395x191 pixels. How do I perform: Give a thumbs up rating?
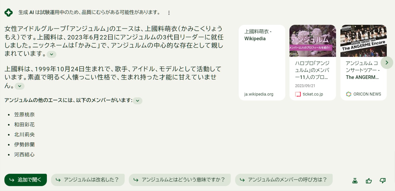pyautogui.click(x=369, y=181)
